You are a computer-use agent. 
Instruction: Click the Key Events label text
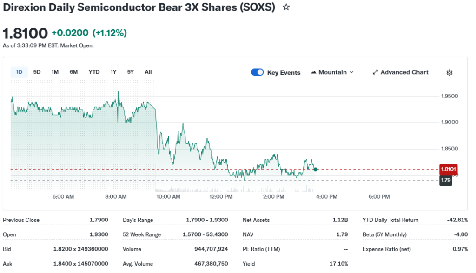tap(284, 73)
